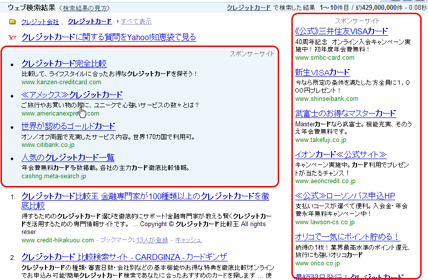Open sidebar ad イオンカード≪公式サイト≫
The image size is (428, 280).
pos(341,155)
